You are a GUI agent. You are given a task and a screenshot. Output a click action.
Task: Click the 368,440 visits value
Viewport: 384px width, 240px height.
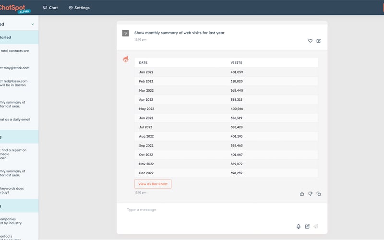tap(237, 90)
